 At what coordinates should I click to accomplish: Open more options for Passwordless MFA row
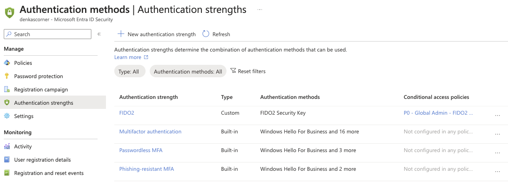497,153
